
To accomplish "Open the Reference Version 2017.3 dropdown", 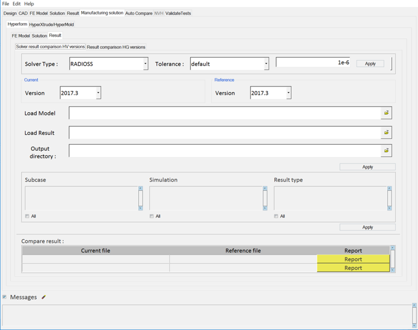I will 288,93.
